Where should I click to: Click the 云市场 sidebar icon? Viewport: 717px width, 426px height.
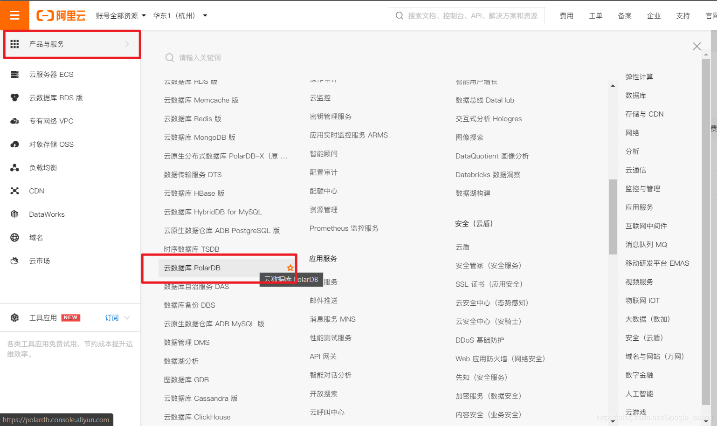[x=15, y=261]
